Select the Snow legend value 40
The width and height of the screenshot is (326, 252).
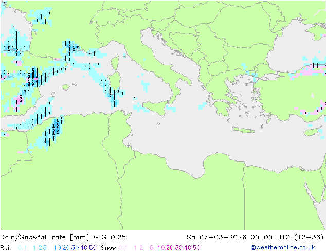tap(188, 248)
